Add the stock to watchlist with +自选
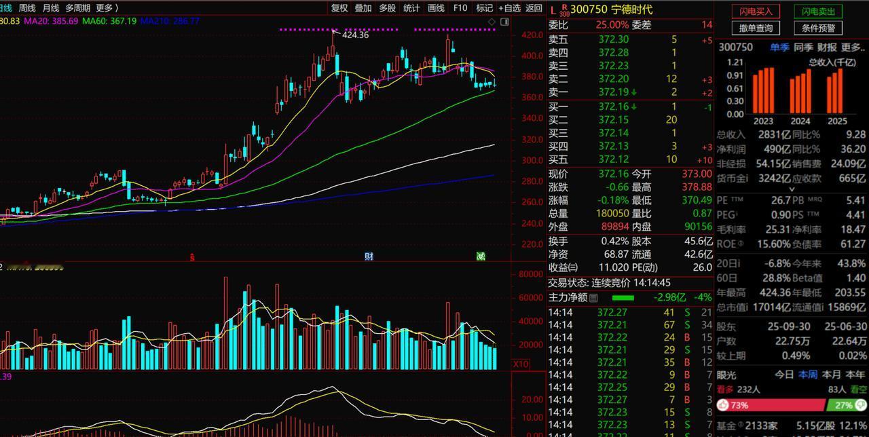This screenshot has height=437, width=869. 510,8
